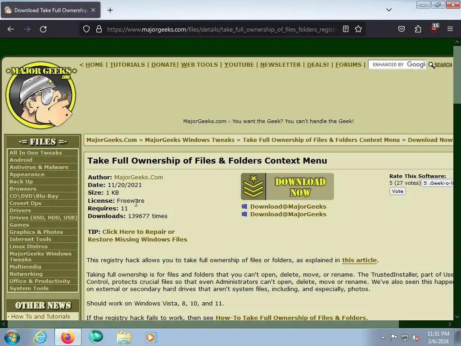
Task: Select Appearance category
Action: [x=43, y=174]
